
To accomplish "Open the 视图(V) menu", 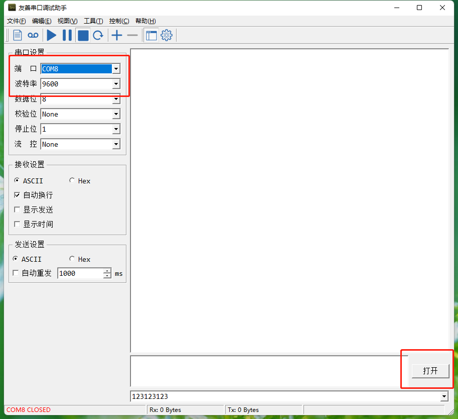I will 68,21.
